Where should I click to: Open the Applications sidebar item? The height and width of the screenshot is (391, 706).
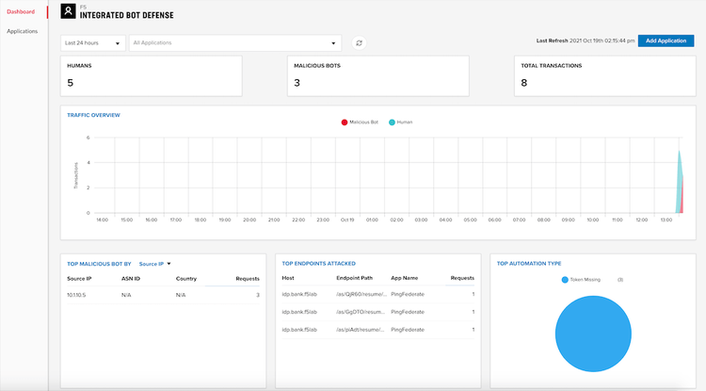(23, 31)
